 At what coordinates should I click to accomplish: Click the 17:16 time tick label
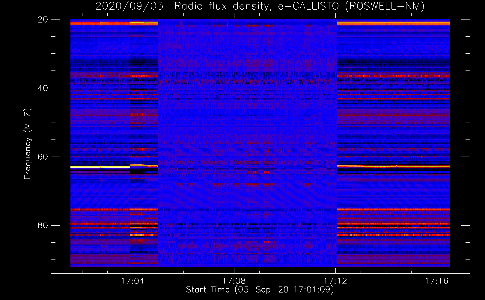(x=436, y=281)
